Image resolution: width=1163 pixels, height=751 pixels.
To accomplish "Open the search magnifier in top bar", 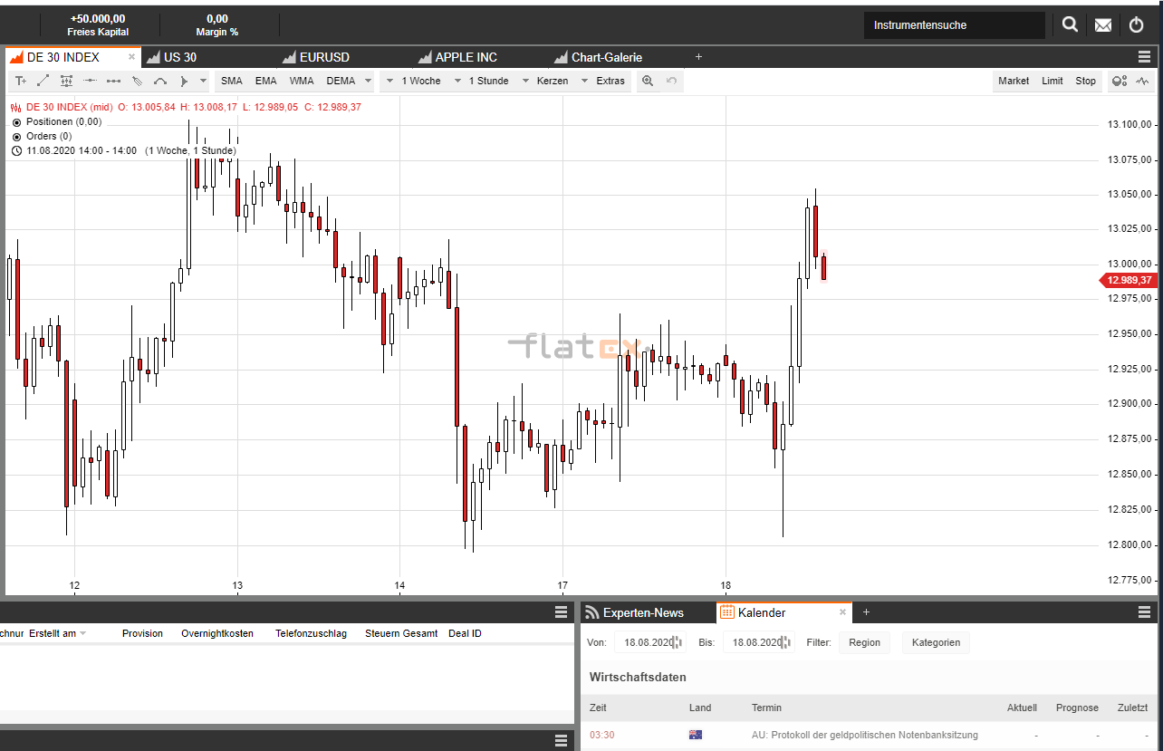I will (x=1070, y=24).
